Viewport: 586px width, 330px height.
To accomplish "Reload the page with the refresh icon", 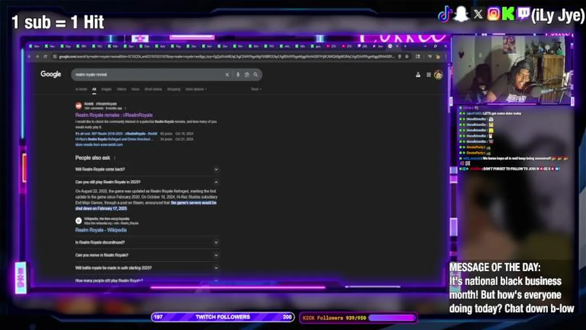I will 45,56.
